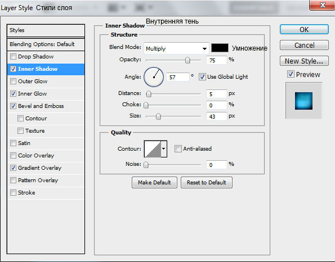Enable the Anti-aliased checkbox

tap(178, 148)
